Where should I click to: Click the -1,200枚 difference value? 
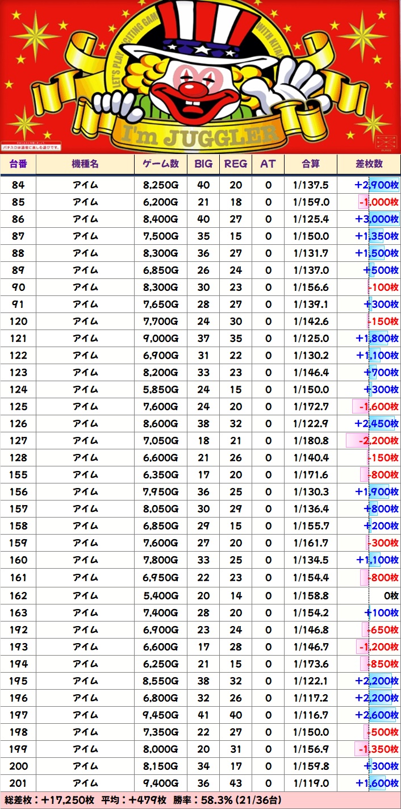[378, 647]
